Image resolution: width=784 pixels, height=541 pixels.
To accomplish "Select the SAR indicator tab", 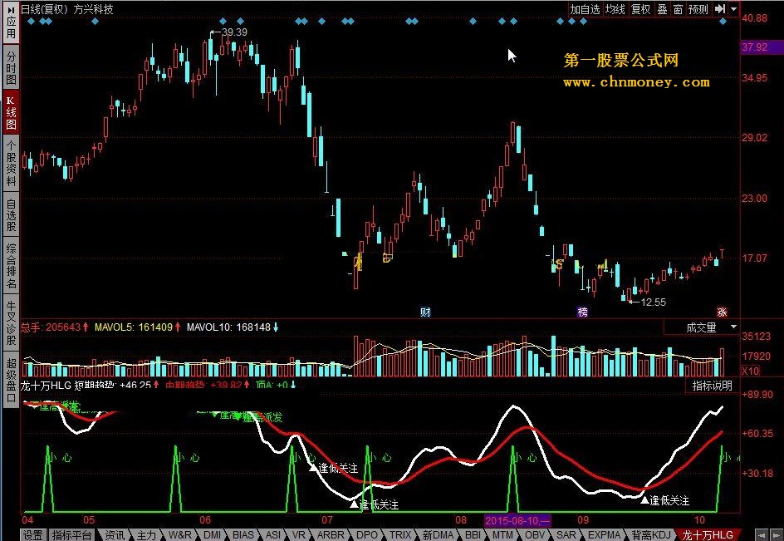I will pos(566,535).
